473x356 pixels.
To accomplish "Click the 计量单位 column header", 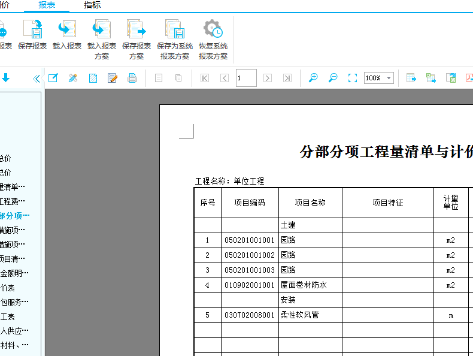I will [451, 203].
